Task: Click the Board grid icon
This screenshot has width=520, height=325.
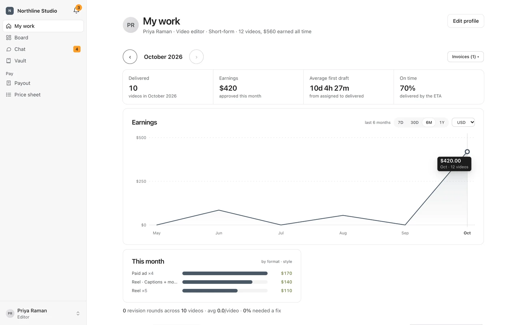Action: (9, 38)
